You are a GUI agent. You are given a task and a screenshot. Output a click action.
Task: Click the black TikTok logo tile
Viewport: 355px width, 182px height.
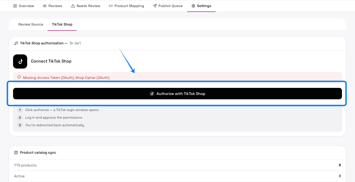point(20,61)
